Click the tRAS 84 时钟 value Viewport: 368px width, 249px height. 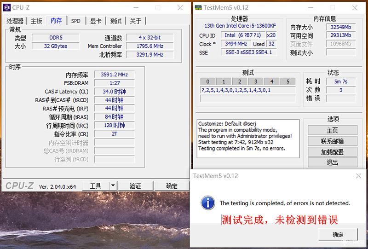click(114, 117)
